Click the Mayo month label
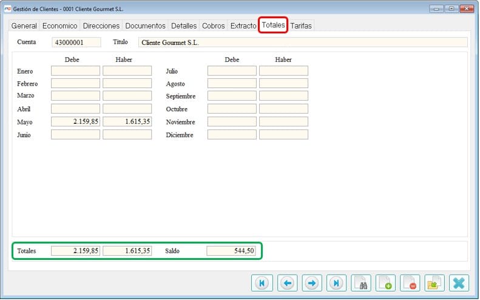The image size is (480, 300). pos(25,122)
